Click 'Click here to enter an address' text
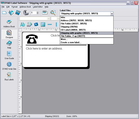This screenshot has height=119, width=139. point(44,48)
